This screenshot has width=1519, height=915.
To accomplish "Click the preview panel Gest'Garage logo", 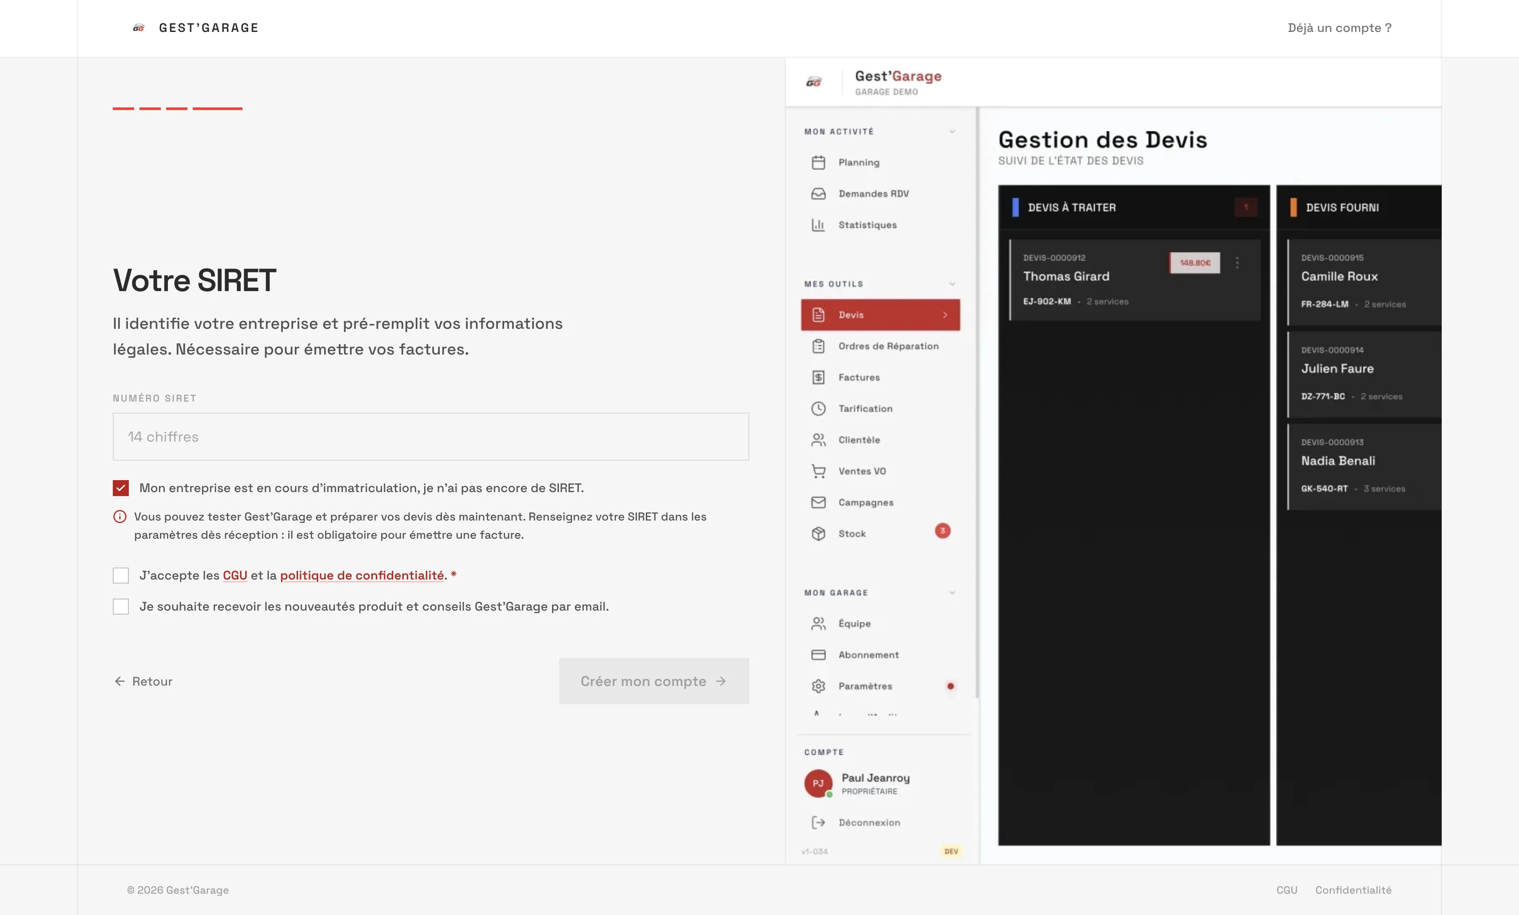I will 814,81.
